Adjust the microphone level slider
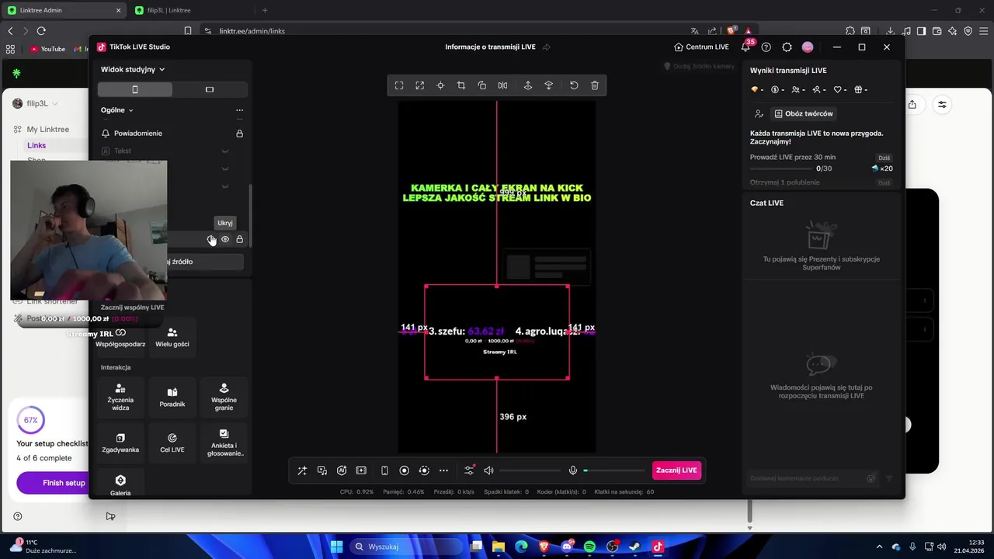994x559 pixels. pyautogui.click(x=614, y=470)
